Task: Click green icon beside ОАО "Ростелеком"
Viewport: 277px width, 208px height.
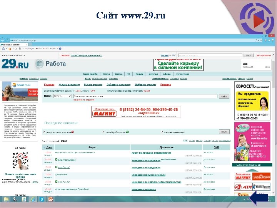Action: (56, 159)
